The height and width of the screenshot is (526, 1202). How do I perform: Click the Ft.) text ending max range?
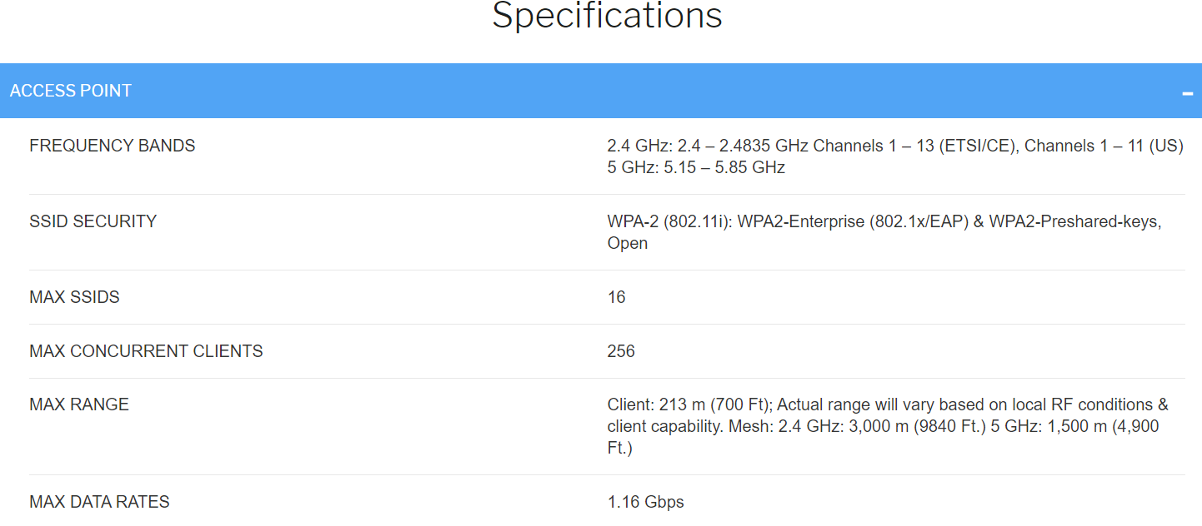point(620,448)
